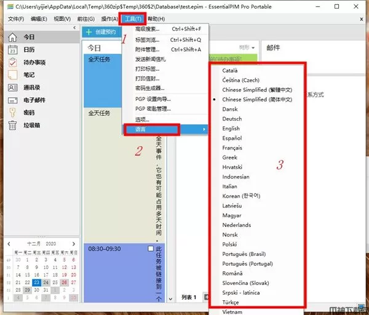Go to next month in mini calendar

pyautogui.click(x=75, y=244)
